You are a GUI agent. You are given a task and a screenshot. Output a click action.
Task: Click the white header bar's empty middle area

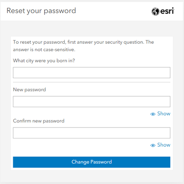114,11
